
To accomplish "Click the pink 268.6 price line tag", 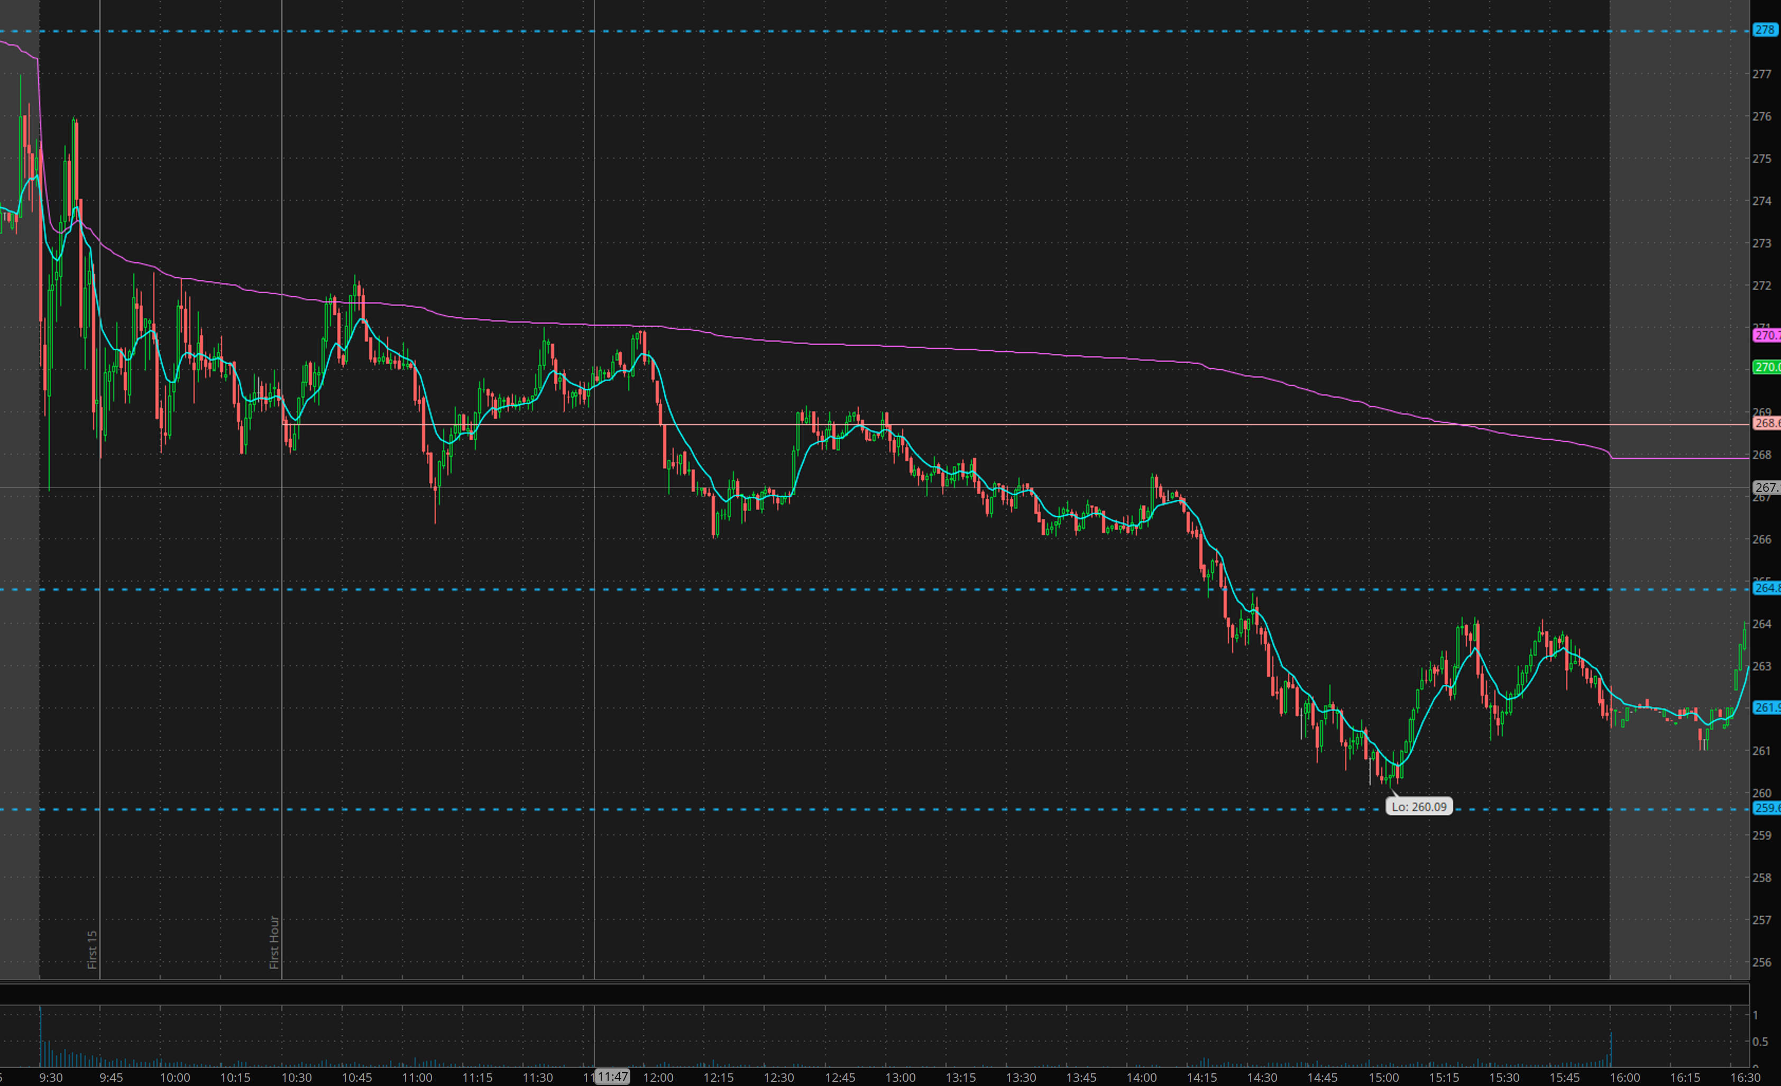I will (1767, 424).
